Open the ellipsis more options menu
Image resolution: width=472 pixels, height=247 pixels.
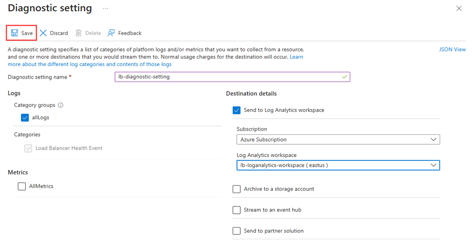coord(105,9)
